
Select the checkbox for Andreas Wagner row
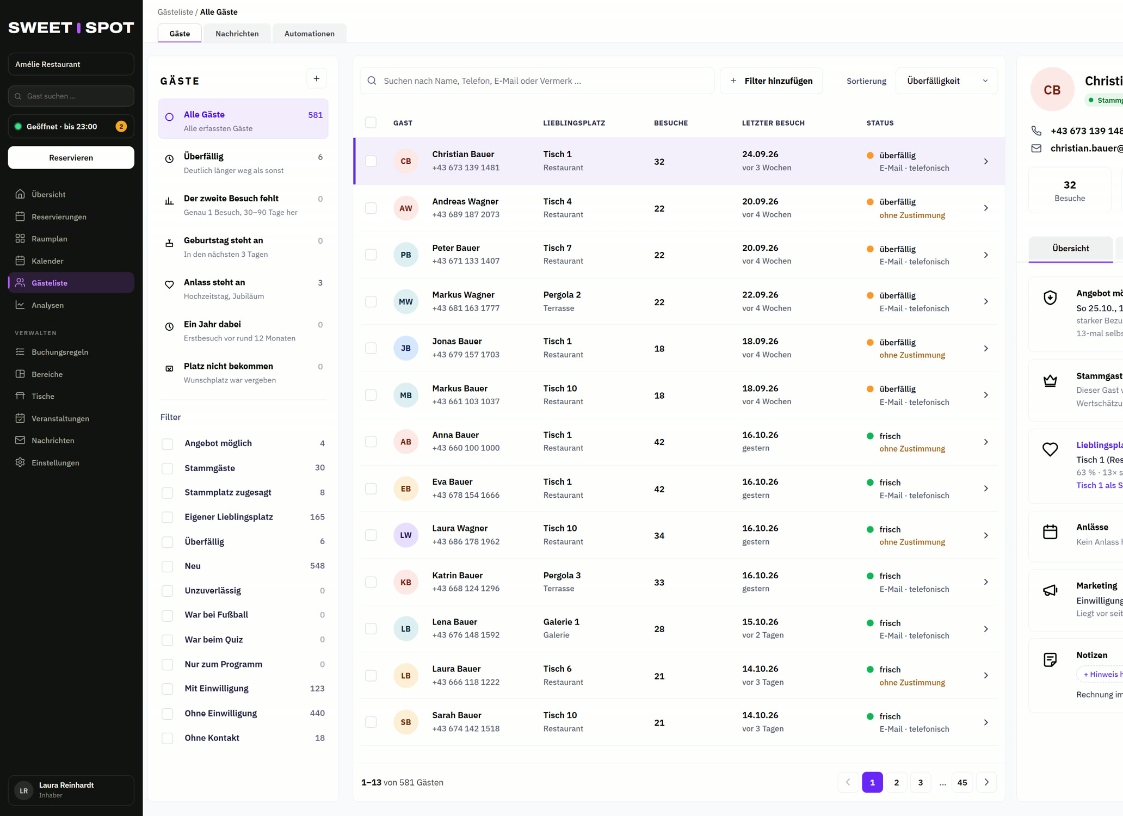click(x=371, y=208)
